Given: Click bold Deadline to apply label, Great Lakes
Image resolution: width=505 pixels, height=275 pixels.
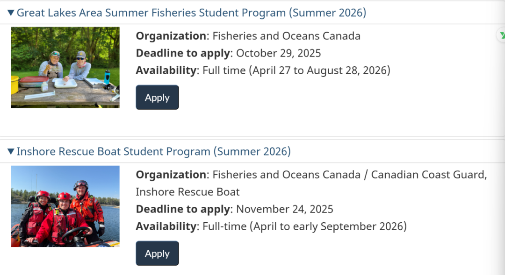Looking at the screenshot, I should (183, 53).
